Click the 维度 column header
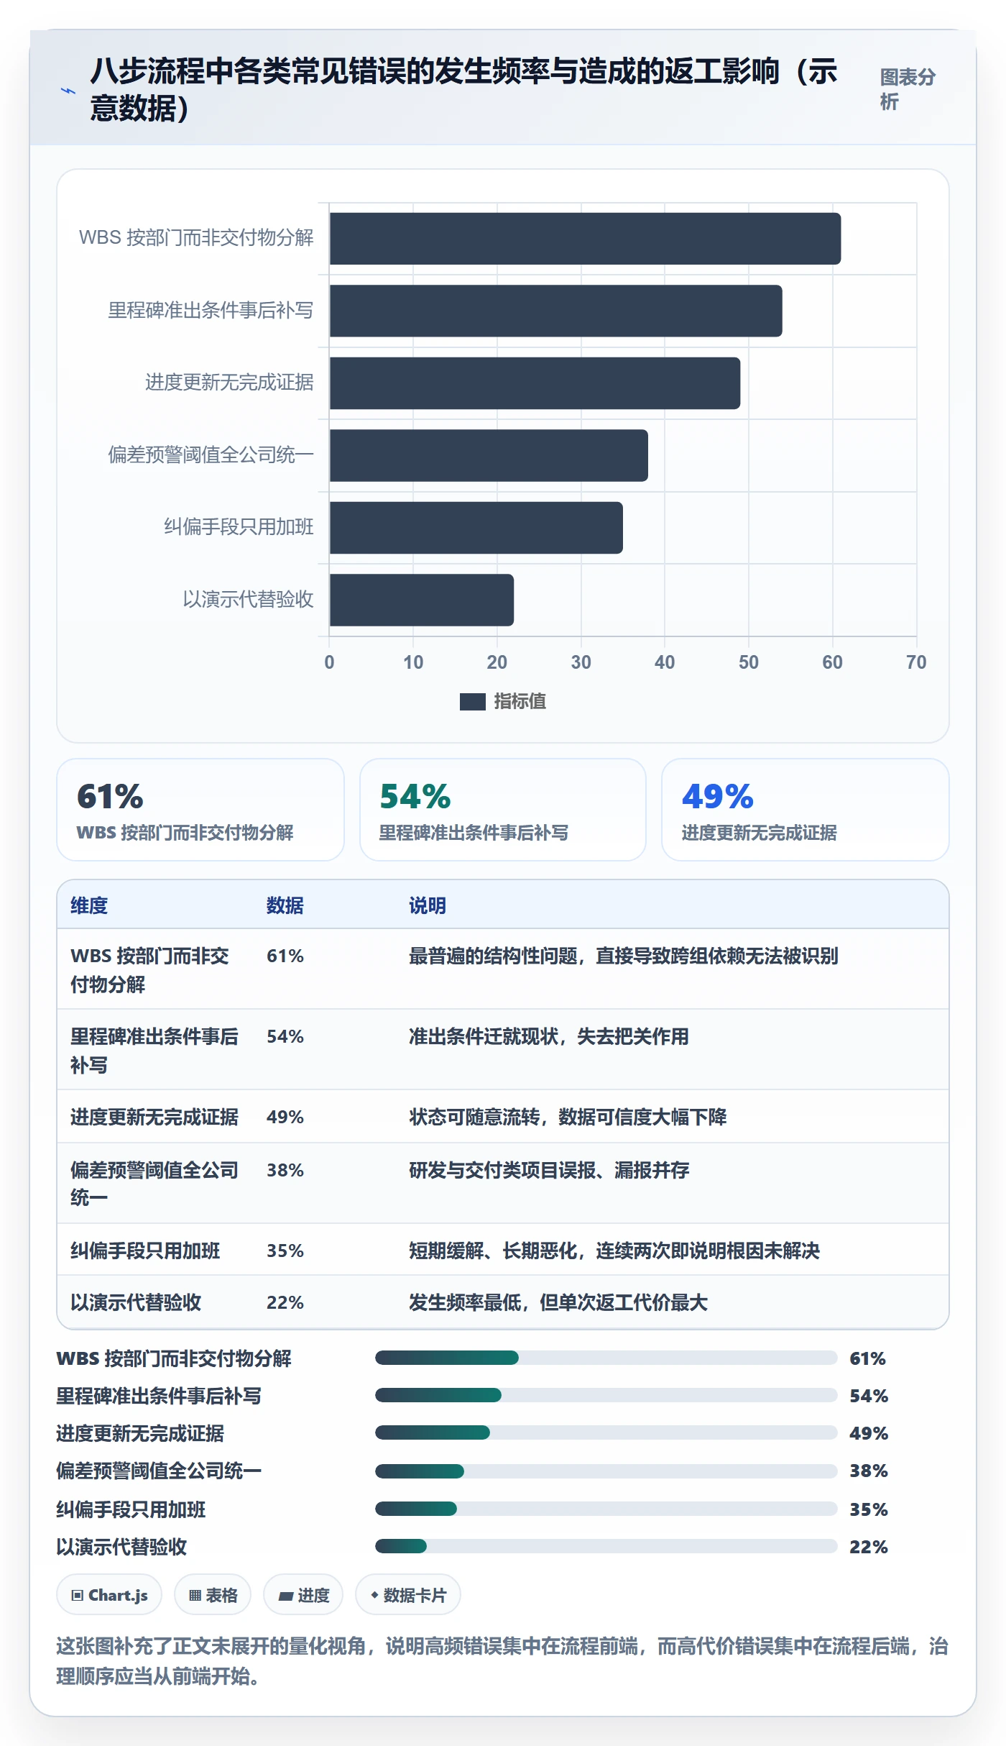This screenshot has height=1746, width=1006. pos(89,905)
